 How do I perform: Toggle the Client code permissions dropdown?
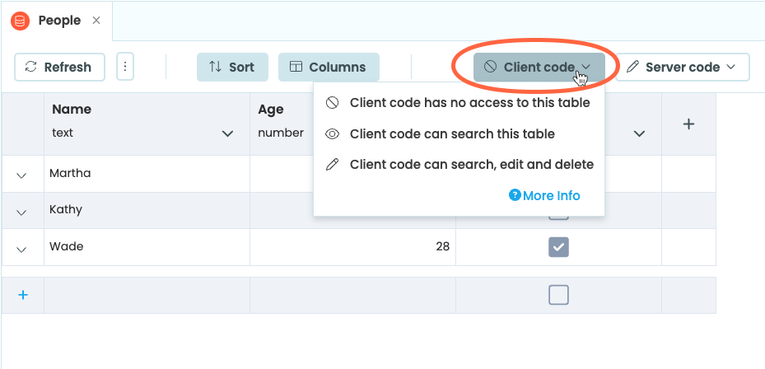[539, 68]
